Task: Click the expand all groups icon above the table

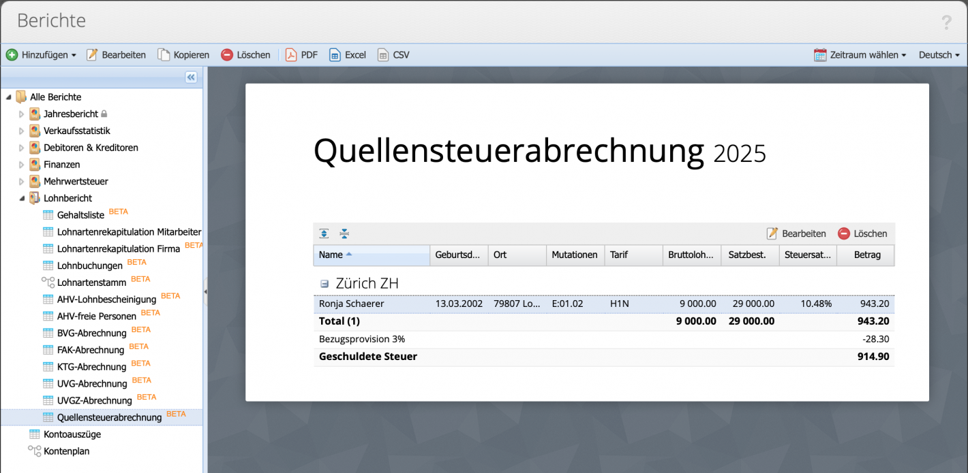Action: [324, 233]
